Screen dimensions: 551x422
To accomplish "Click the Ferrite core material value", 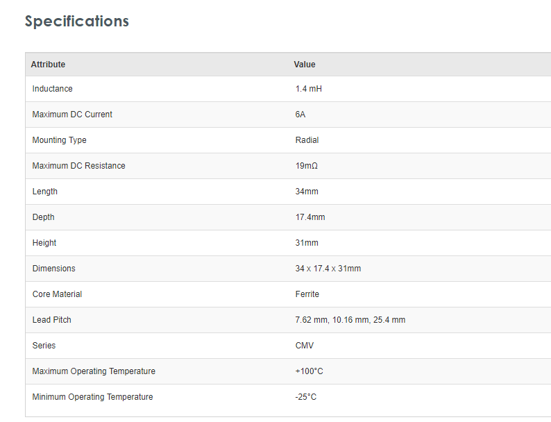I will (x=307, y=294).
